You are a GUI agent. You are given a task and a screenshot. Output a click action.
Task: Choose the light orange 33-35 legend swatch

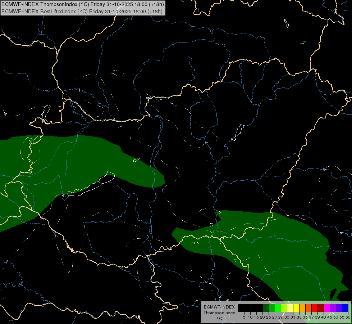302,308
